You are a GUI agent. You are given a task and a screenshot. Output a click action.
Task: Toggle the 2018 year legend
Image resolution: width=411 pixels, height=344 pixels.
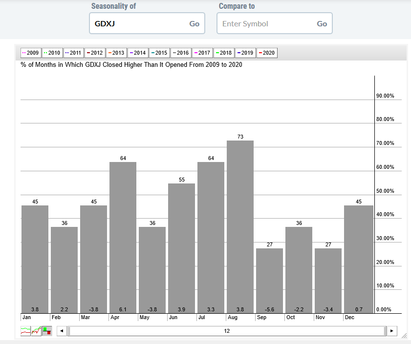click(x=224, y=53)
